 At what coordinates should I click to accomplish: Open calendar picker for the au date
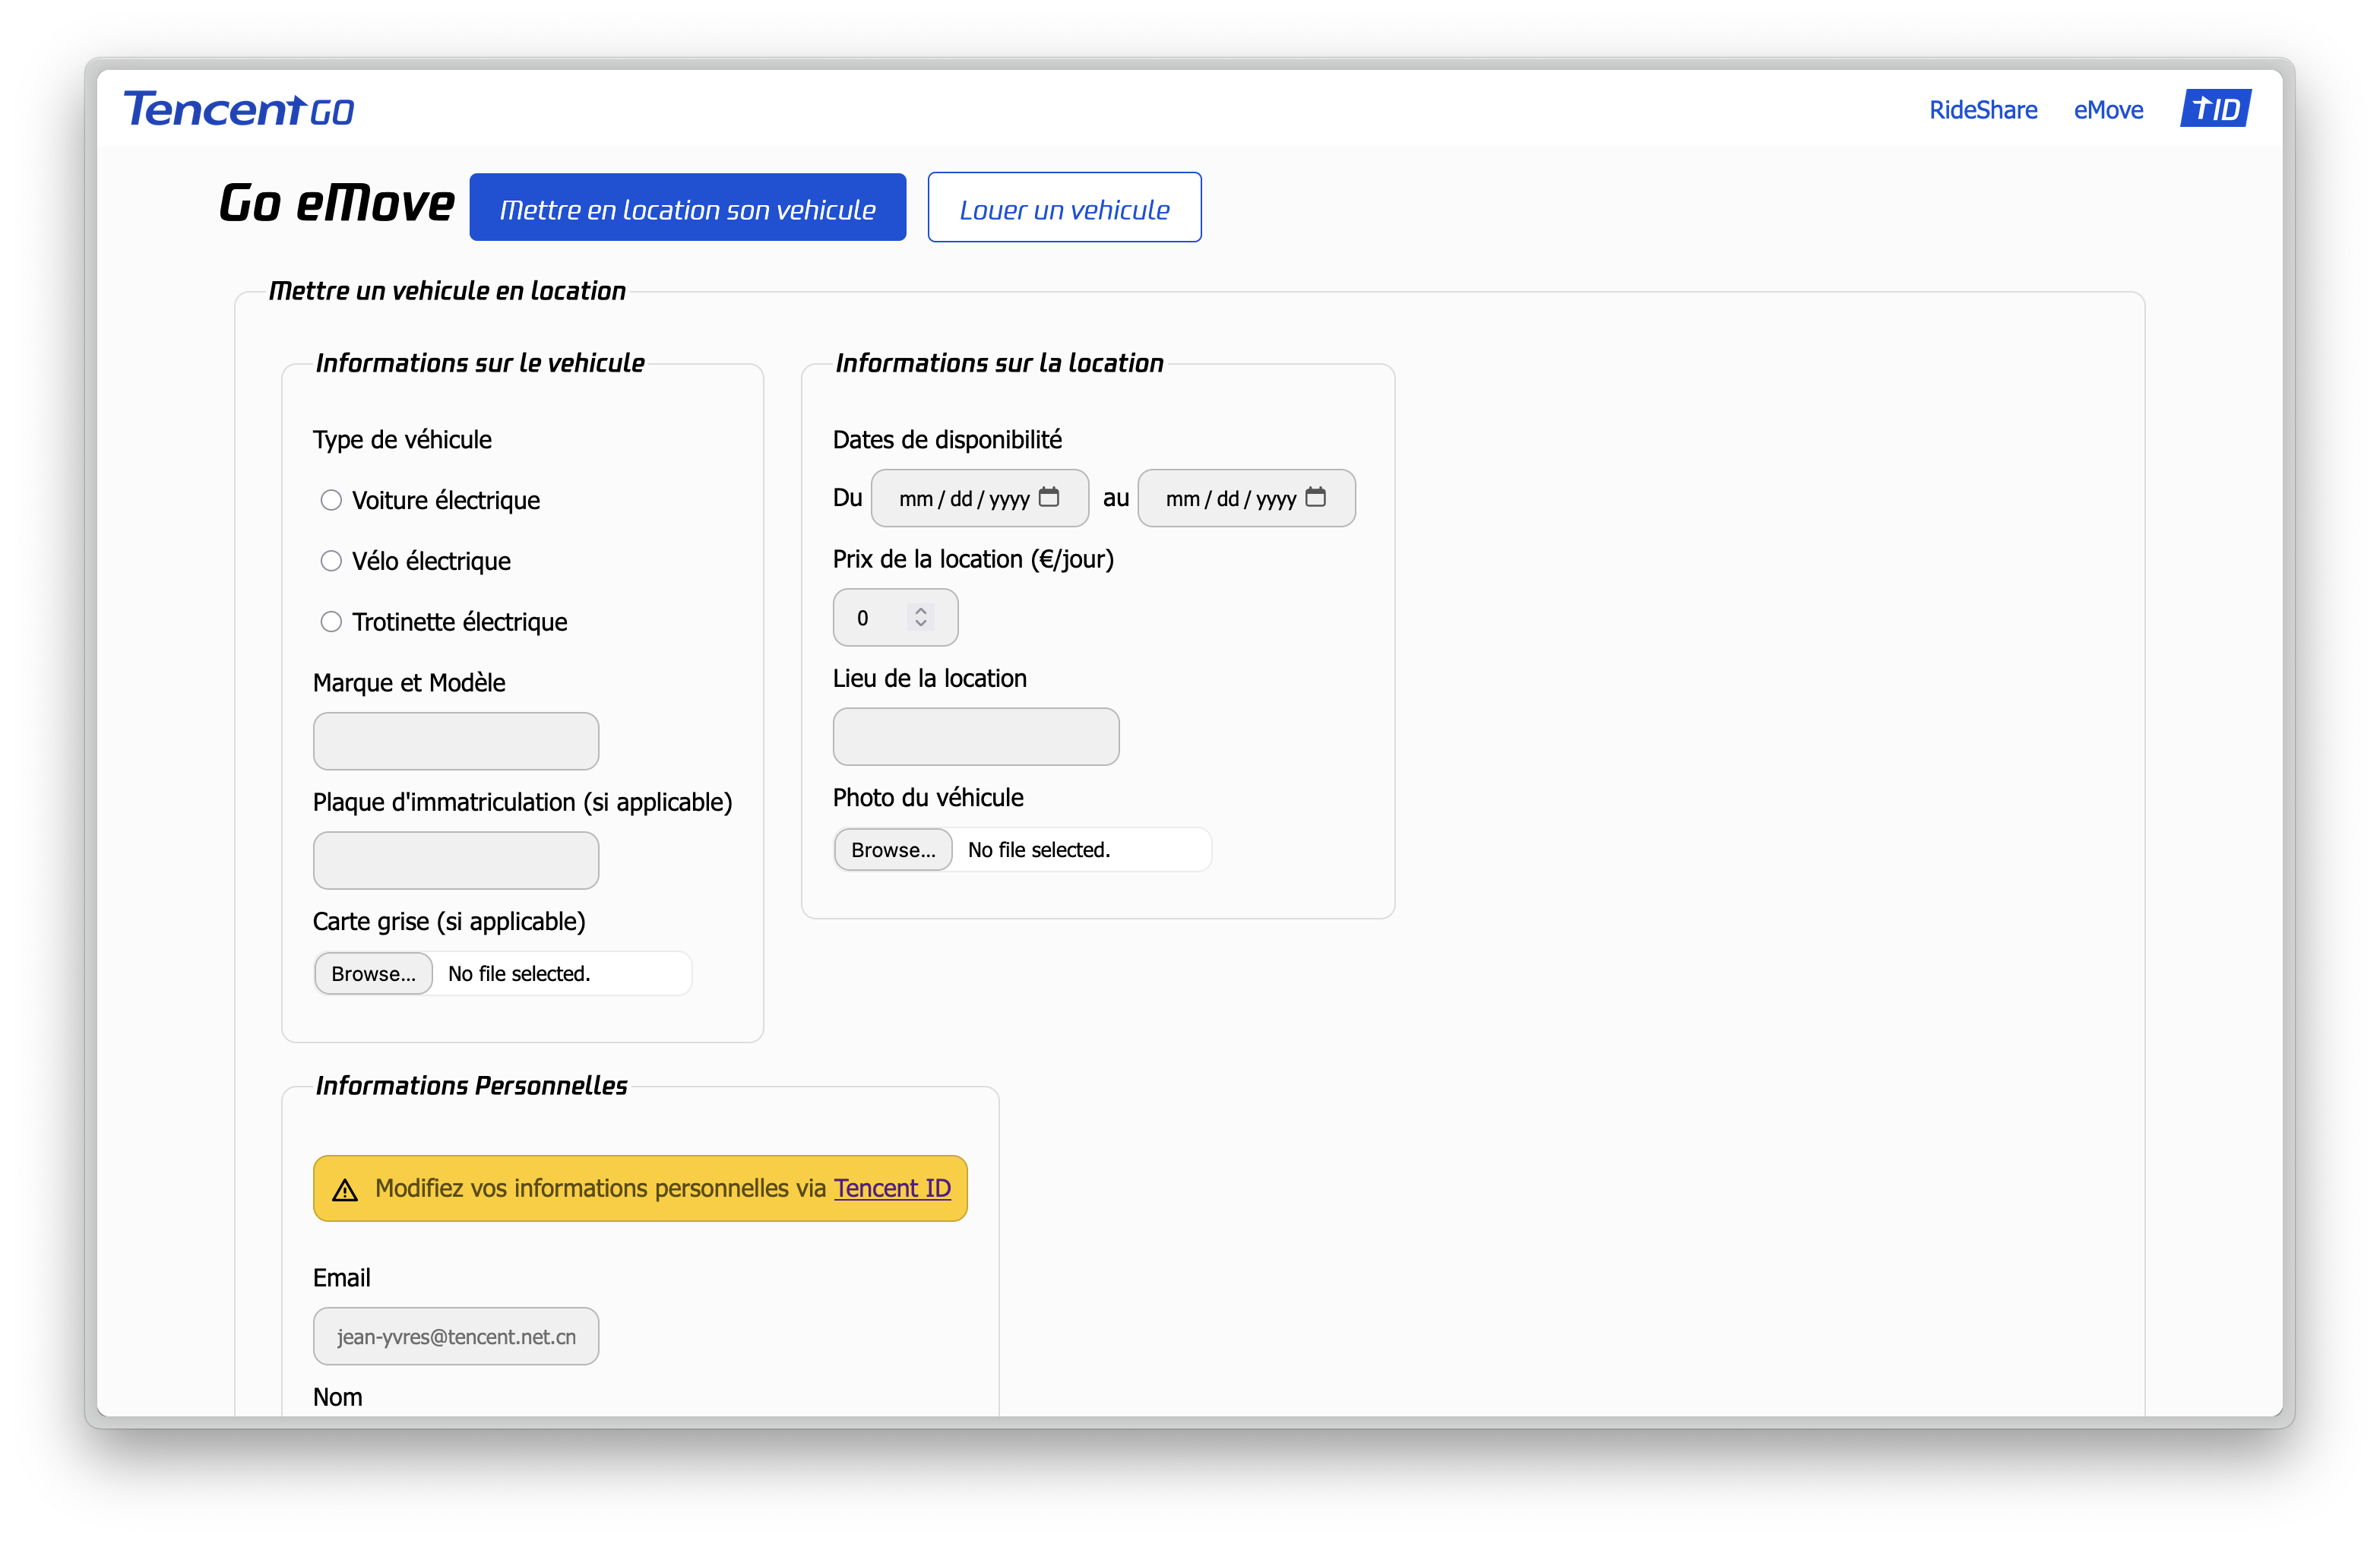click(1315, 497)
